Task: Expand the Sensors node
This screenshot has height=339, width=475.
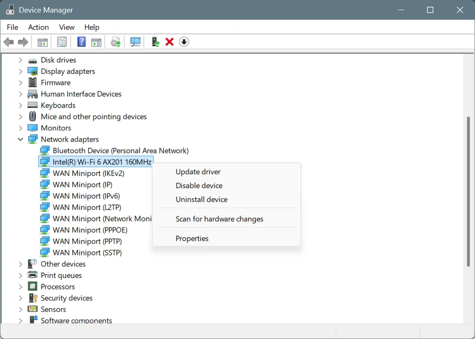Action: coord(20,309)
